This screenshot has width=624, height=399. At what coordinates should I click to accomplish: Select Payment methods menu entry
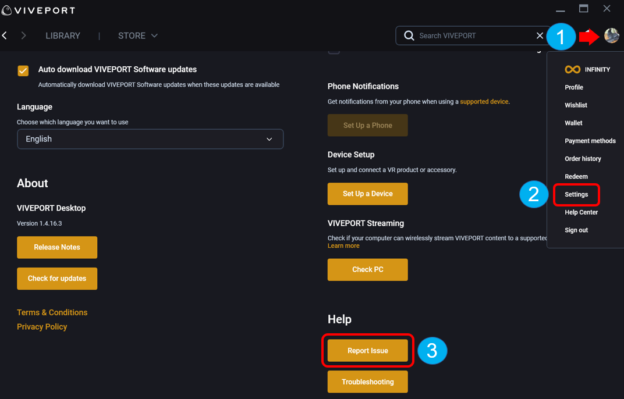590,141
